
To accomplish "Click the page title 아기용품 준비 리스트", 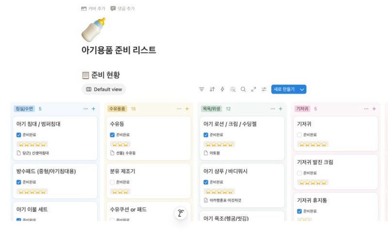I will (x=119, y=50).
